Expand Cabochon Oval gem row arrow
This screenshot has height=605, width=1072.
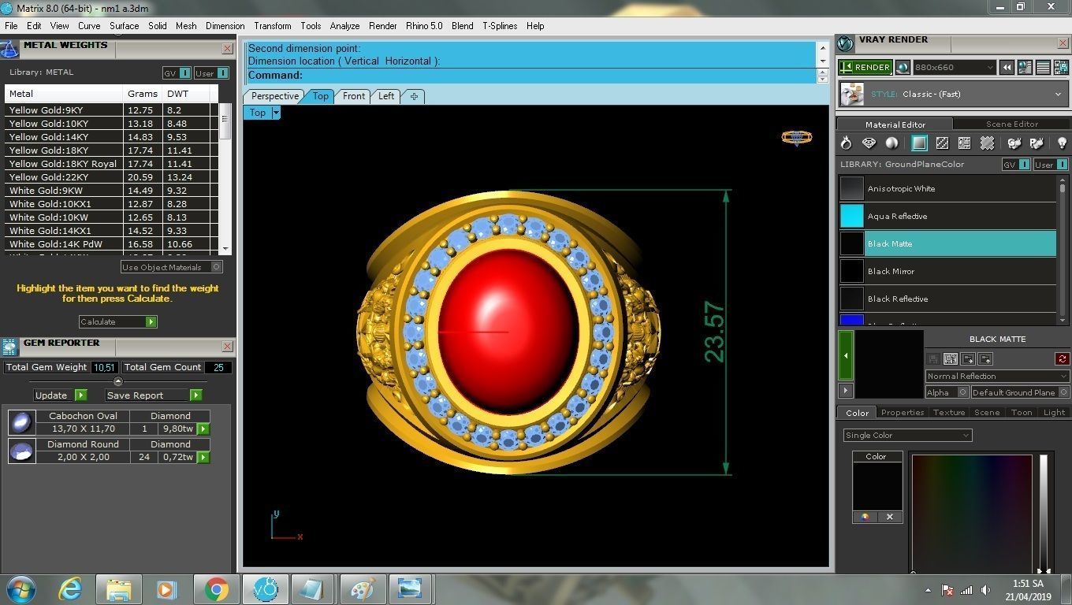tap(203, 429)
